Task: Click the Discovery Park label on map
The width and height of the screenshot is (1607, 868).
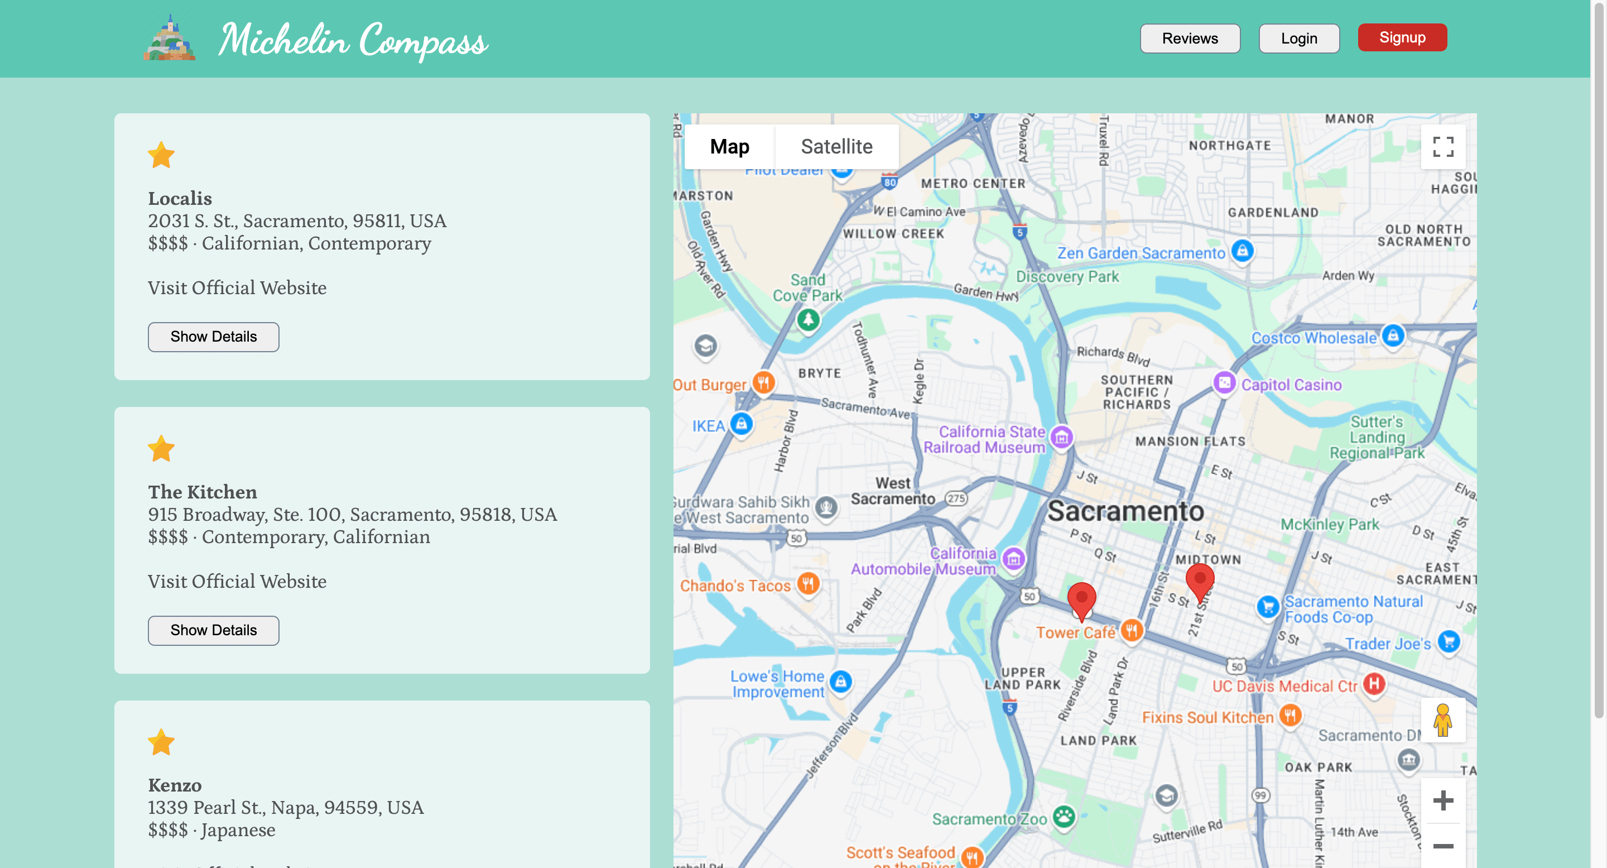Action: click(x=1067, y=276)
